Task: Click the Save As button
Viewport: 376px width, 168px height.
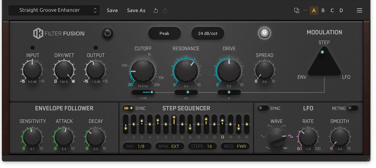Action: point(136,11)
